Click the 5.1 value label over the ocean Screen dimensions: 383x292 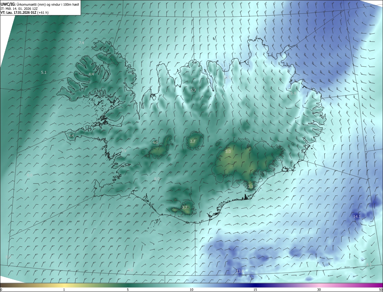click(44, 73)
